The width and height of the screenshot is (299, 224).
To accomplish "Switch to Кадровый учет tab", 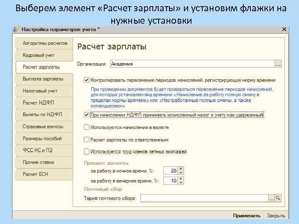I will [x=44, y=55].
